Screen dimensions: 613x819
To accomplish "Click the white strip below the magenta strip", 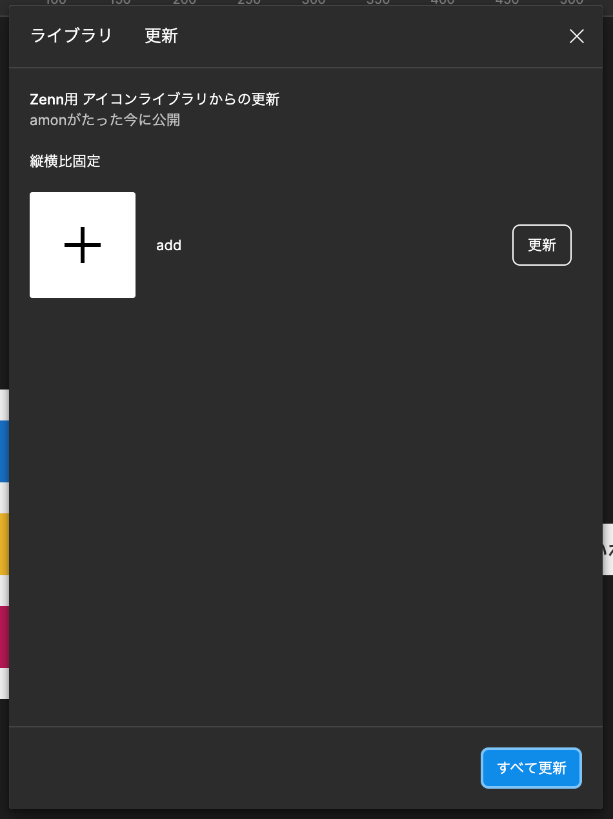I will (x=4, y=684).
